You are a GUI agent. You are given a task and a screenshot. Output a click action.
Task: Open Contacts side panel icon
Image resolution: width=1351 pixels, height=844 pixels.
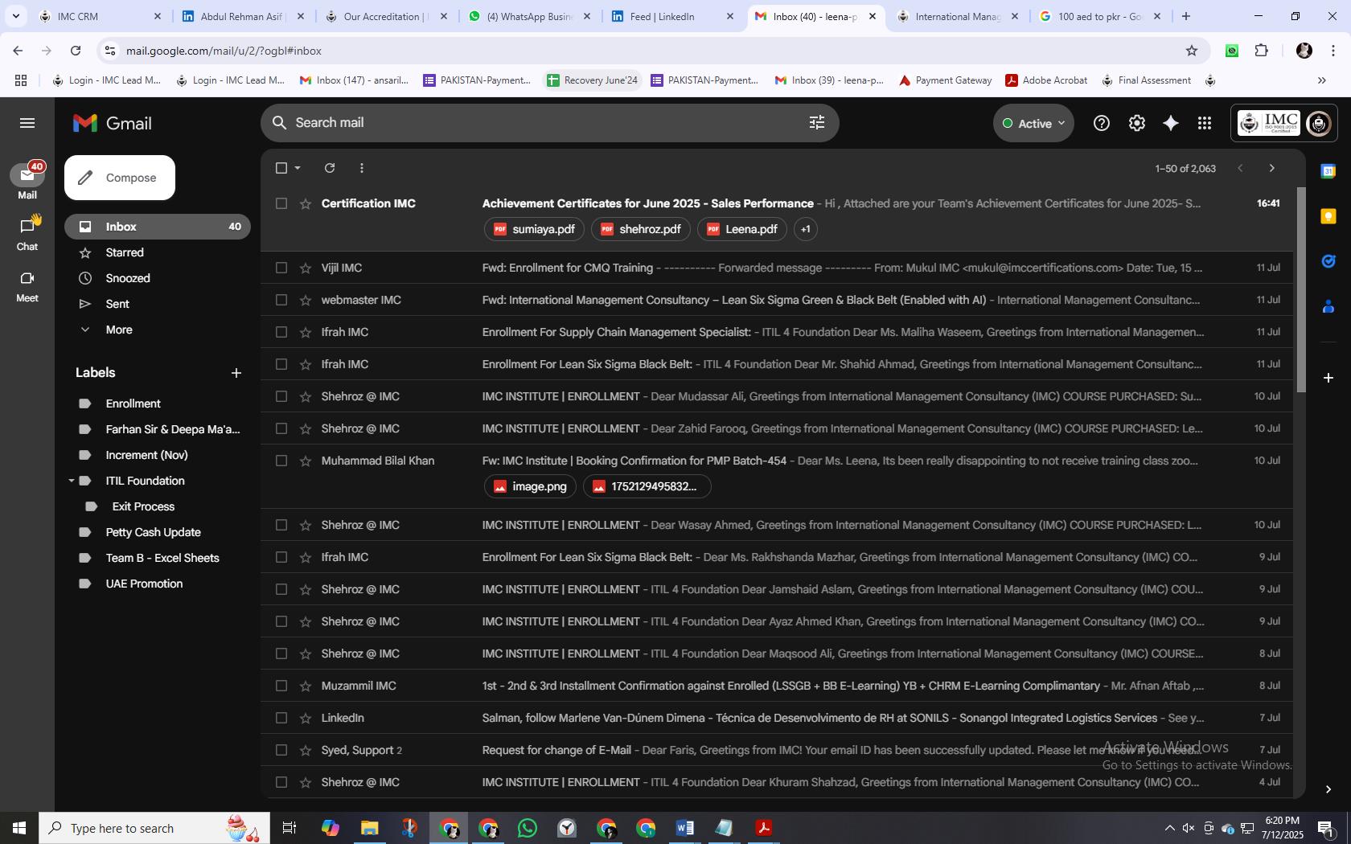[1328, 306]
